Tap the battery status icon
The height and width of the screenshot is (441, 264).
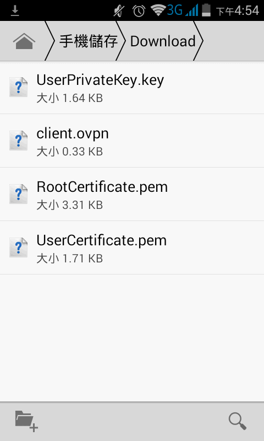(206, 10)
